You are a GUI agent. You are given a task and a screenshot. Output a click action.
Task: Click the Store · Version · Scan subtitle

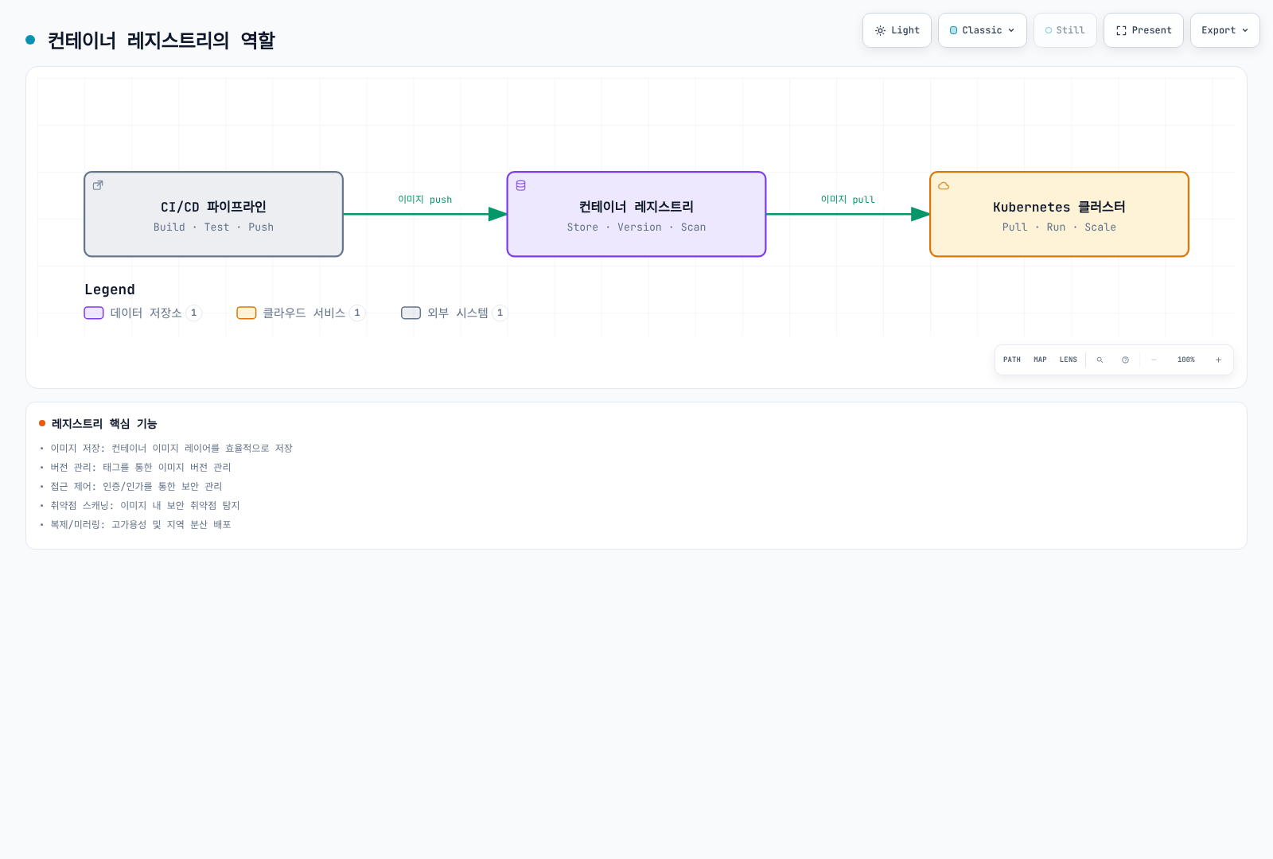pos(636,227)
